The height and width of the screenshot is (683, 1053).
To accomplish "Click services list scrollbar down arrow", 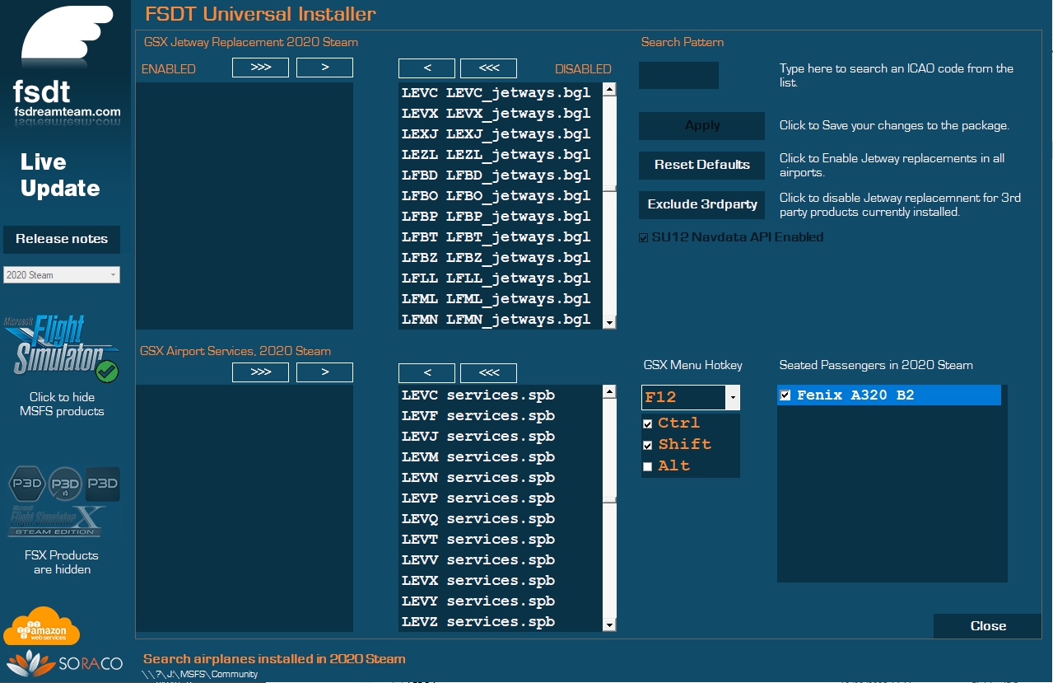I will coord(609,625).
